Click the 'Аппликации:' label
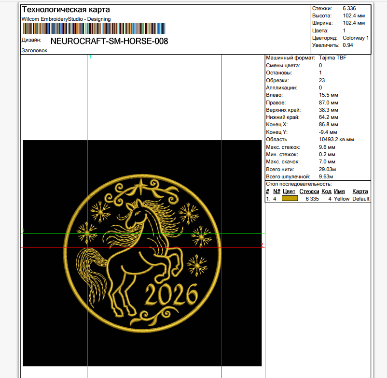Screen dimensions: 387x378 pyautogui.click(x=282, y=87)
